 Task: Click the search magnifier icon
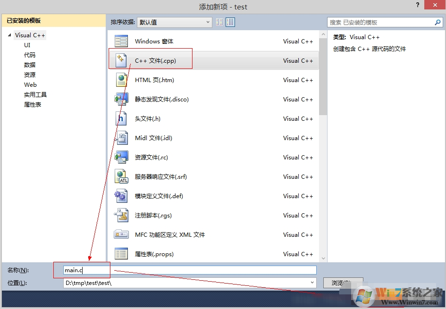tap(438, 22)
